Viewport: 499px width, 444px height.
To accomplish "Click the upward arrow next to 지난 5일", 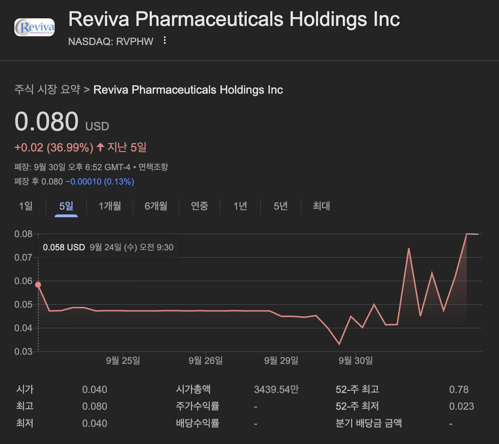I will (x=100, y=147).
